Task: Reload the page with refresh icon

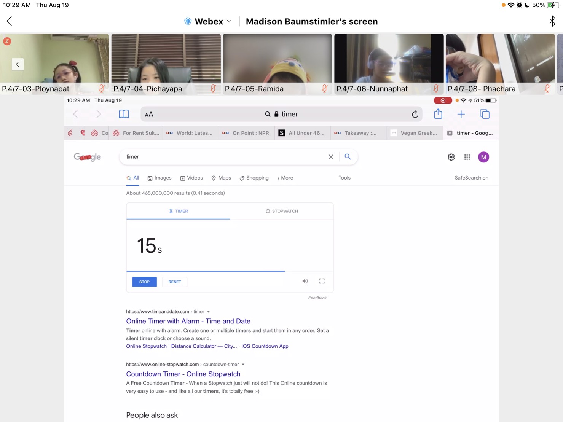Action: point(415,114)
